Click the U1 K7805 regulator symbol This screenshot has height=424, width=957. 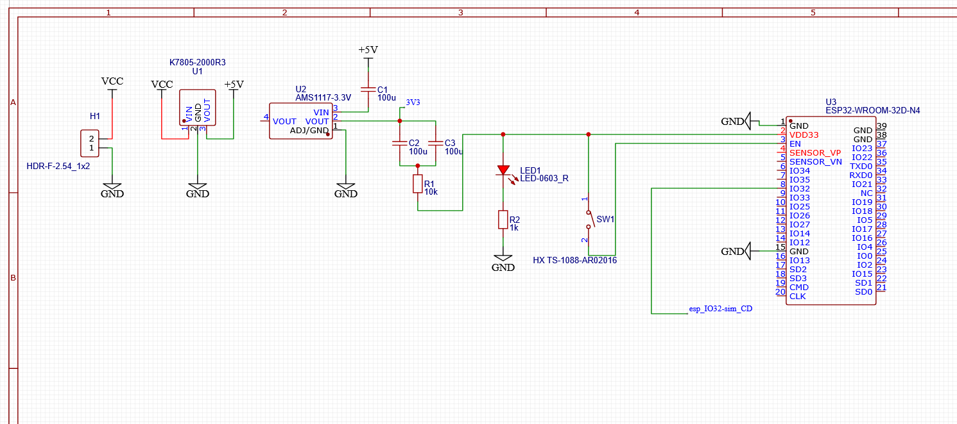(197, 107)
